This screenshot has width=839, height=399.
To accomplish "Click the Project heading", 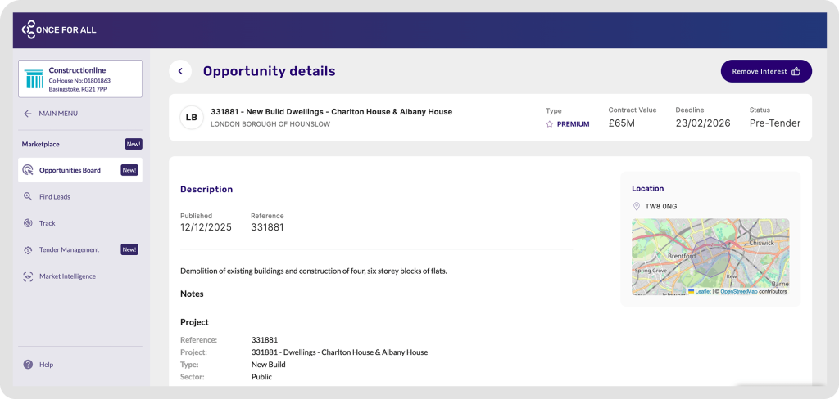I will click(x=194, y=322).
